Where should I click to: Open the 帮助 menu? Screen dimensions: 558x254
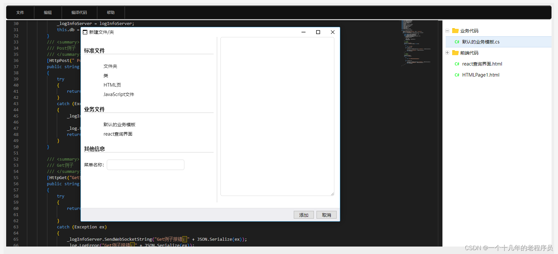(111, 13)
